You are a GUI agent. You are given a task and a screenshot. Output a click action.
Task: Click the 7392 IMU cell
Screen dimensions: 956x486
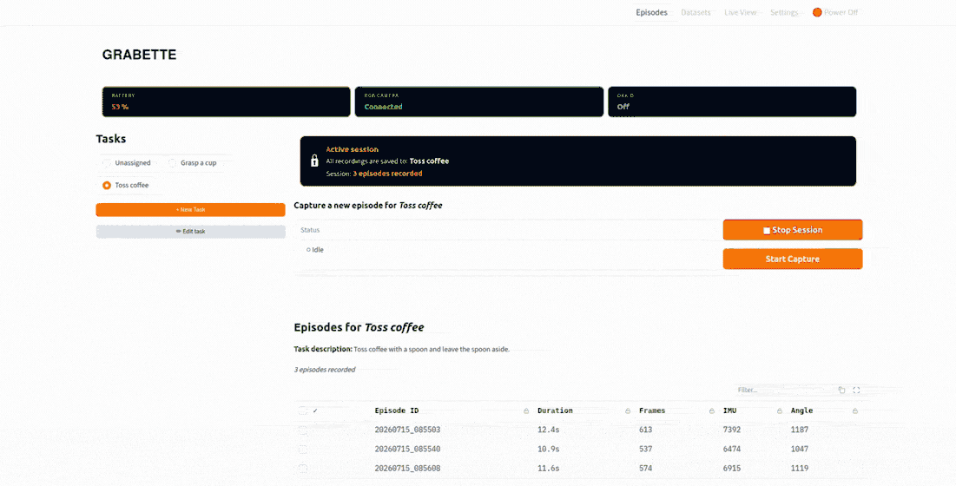click(x=732, y=430)
